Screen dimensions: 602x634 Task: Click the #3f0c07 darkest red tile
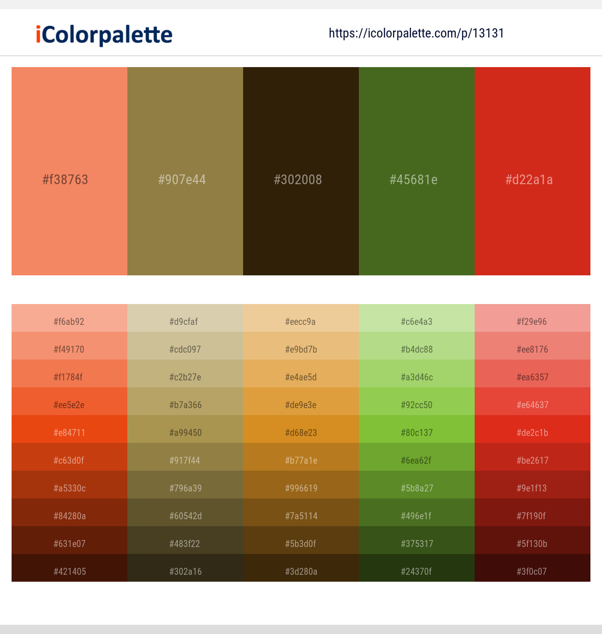tap(532, 572)
